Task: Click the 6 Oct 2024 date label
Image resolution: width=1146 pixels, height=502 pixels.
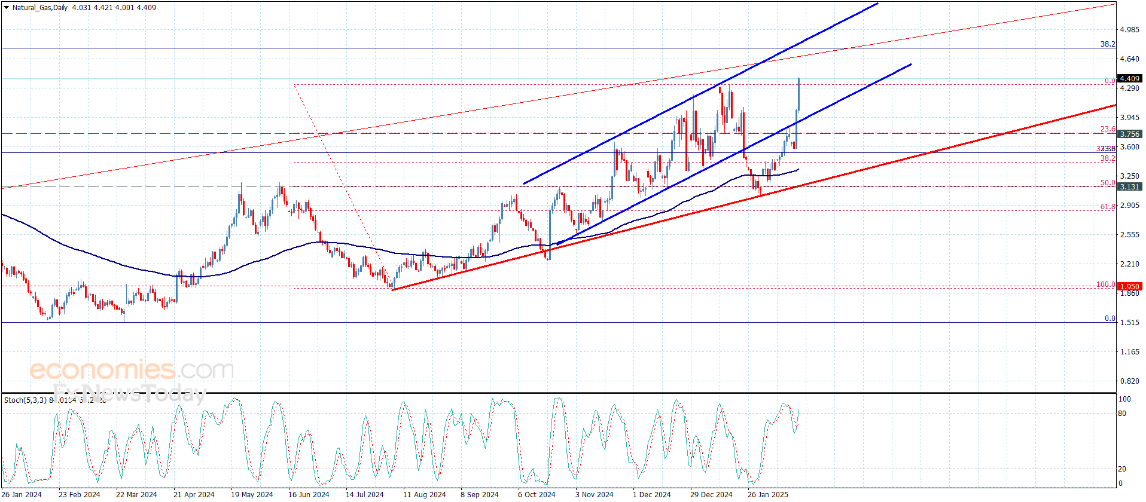Action: (x=537, y=494)
